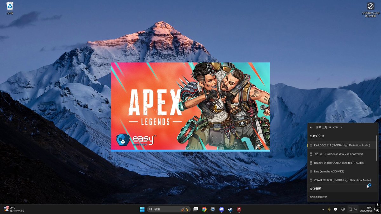Switch to Apex Legends taskbar icon

click(239, 209)
